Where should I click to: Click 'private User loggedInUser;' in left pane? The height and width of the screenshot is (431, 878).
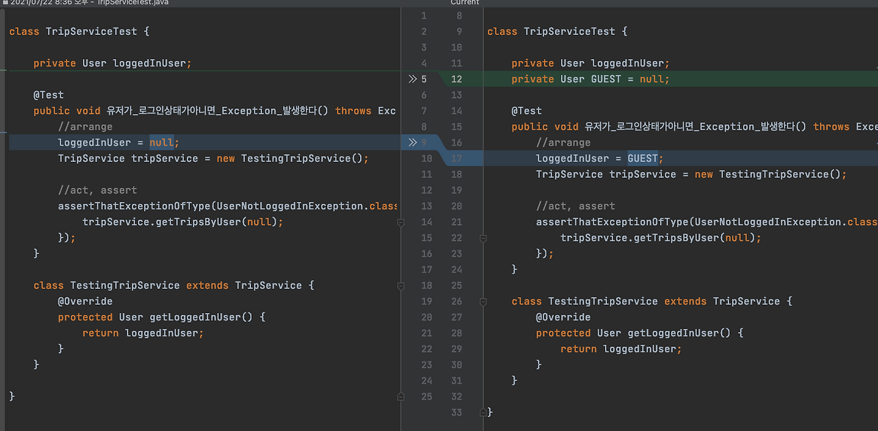(112, 63)
